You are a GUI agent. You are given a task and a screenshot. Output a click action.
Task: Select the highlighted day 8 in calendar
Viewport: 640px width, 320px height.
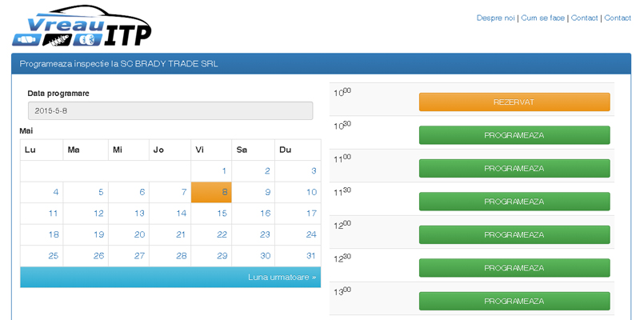point(211,192)
